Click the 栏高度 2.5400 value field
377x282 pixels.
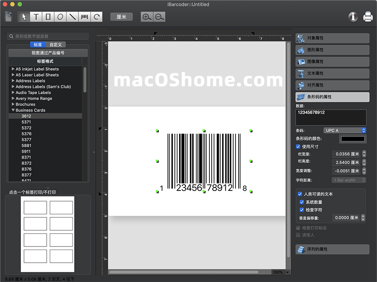point(347,162)
